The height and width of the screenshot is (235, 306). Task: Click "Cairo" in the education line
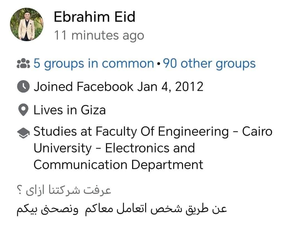tap(257, 131)
